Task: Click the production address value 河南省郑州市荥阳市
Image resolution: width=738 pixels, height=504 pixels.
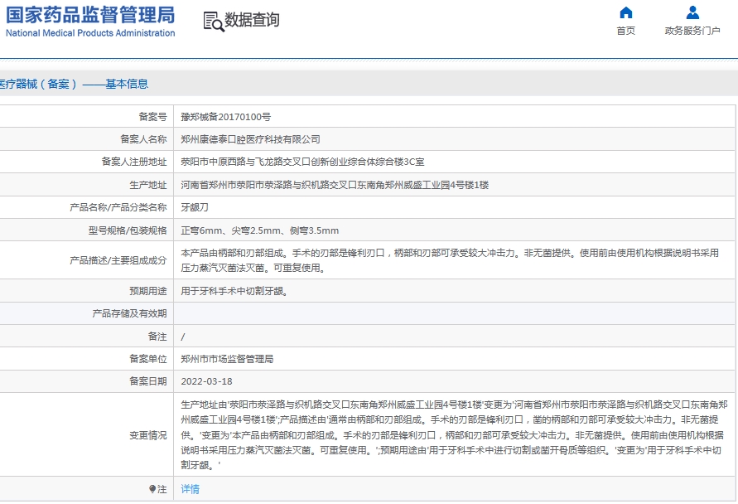Action: click(335, 185)
